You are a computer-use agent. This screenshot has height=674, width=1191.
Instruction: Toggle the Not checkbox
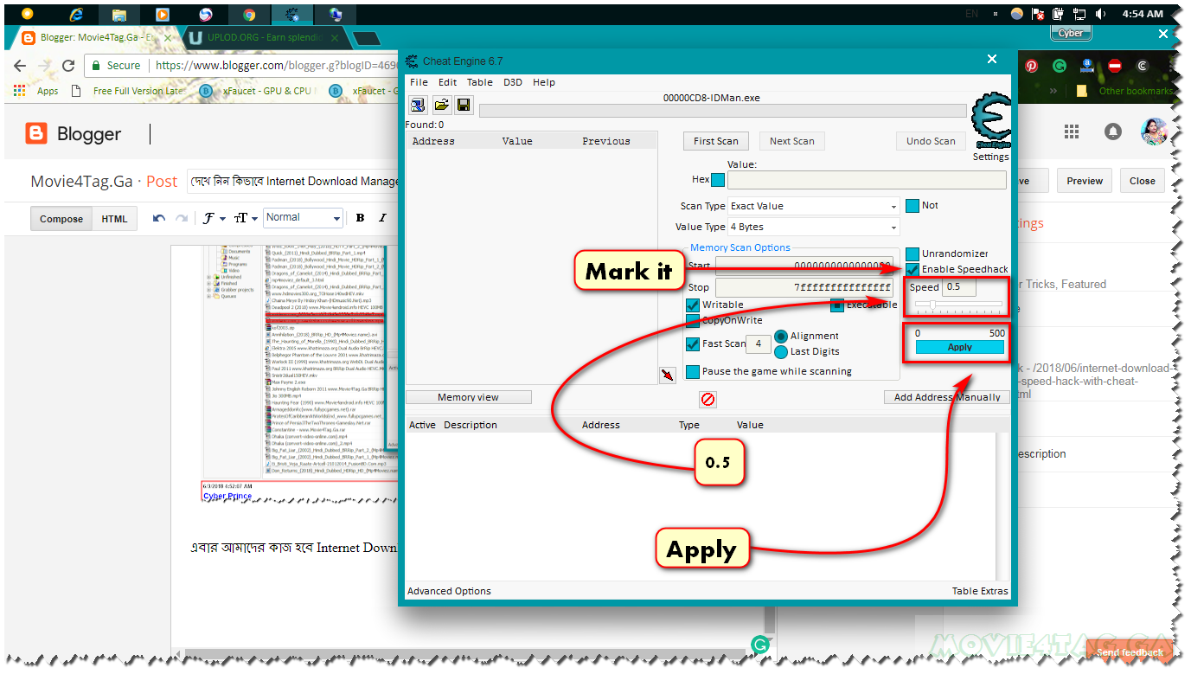912,206
